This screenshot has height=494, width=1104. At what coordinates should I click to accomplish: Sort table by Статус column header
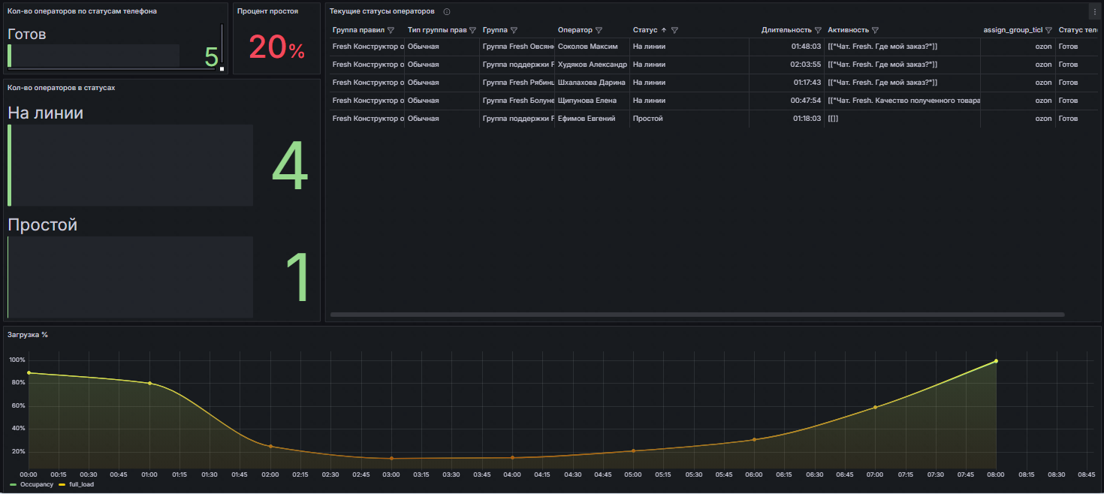coord(644,31)
